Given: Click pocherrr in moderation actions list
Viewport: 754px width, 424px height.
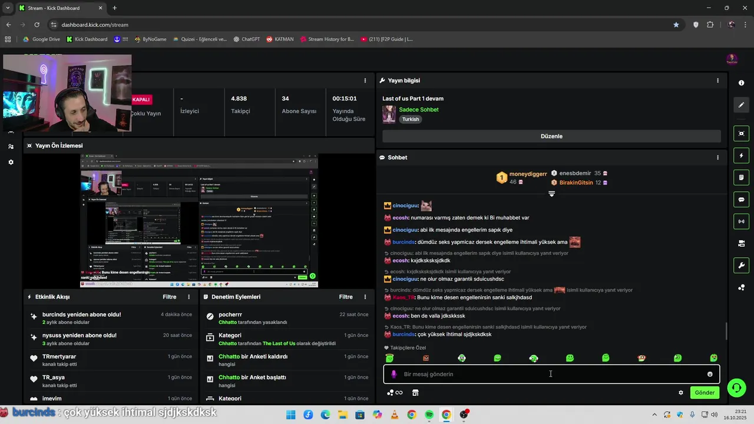Looking at the screenshot, I should pyautogui.click(x=230, y=315).
